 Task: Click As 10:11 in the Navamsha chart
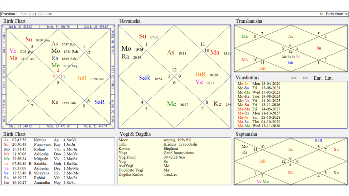[x=177, y=53]
